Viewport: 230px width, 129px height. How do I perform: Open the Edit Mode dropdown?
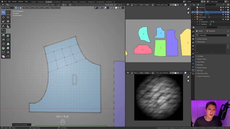(8, 8)
